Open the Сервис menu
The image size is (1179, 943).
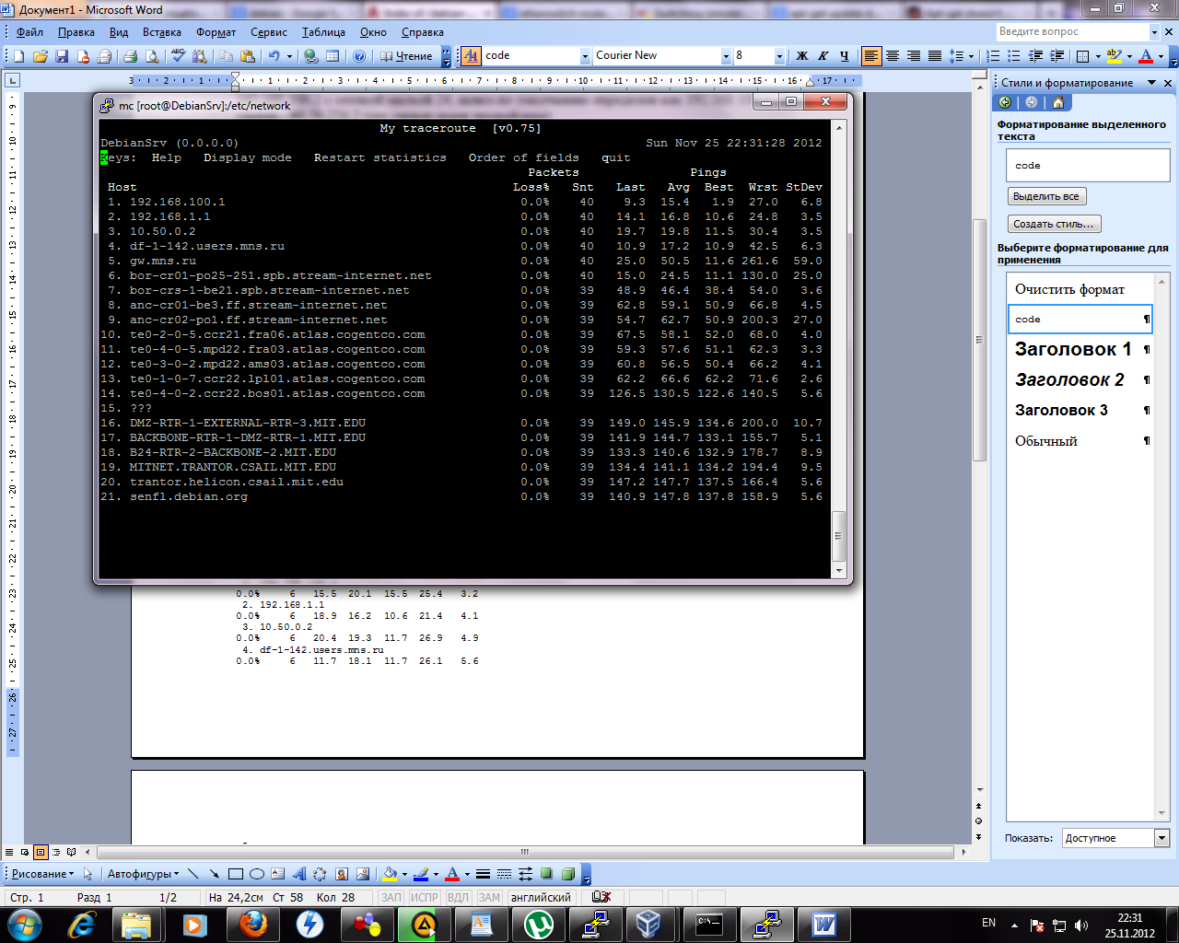point(269,32)
